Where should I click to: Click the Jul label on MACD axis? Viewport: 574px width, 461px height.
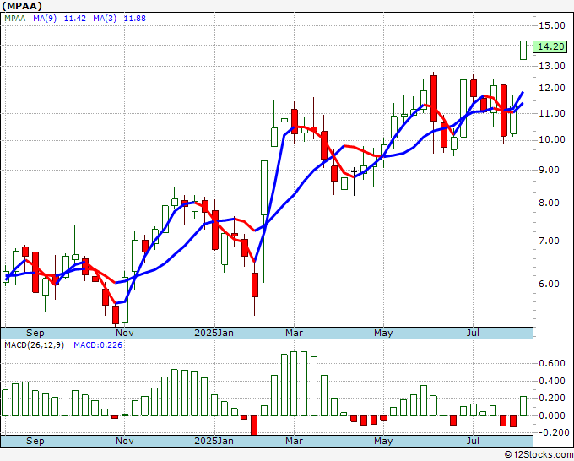[473, 441]
